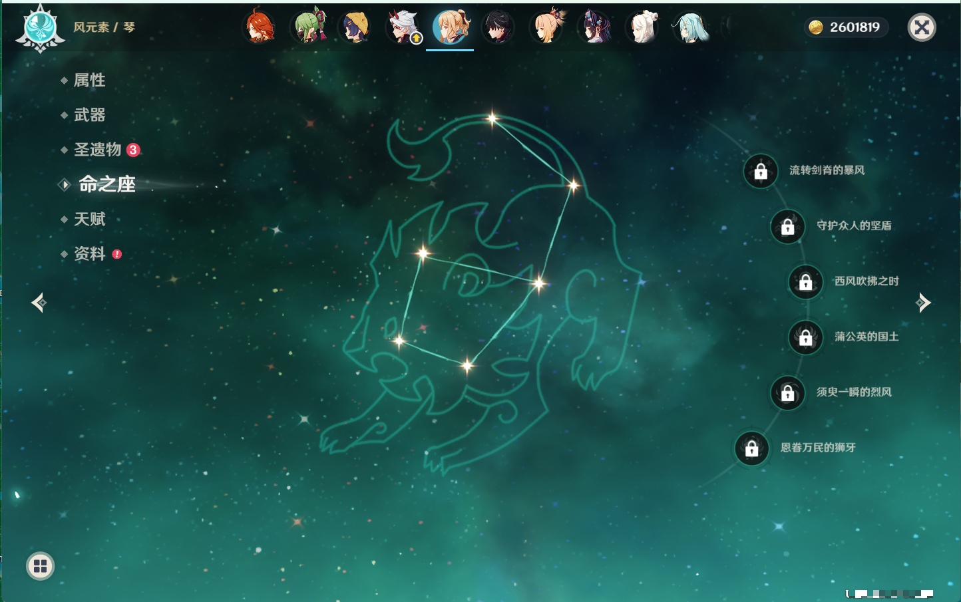Image resolution: width=961 pixels, height=602 pixels.
Task: Click the 须臾一瞬的烈风 constellation label
Action: click(854, 392)
